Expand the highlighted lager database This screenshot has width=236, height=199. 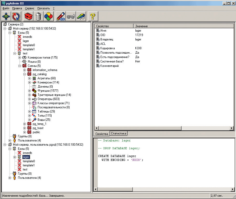[x=15, y=157]
